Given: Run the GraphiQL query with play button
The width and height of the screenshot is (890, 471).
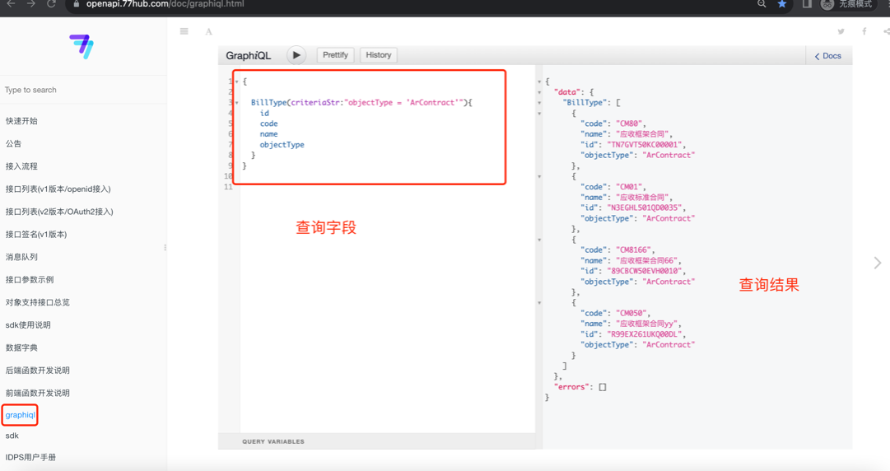Looking at the screenshot, I should point(296,55).
